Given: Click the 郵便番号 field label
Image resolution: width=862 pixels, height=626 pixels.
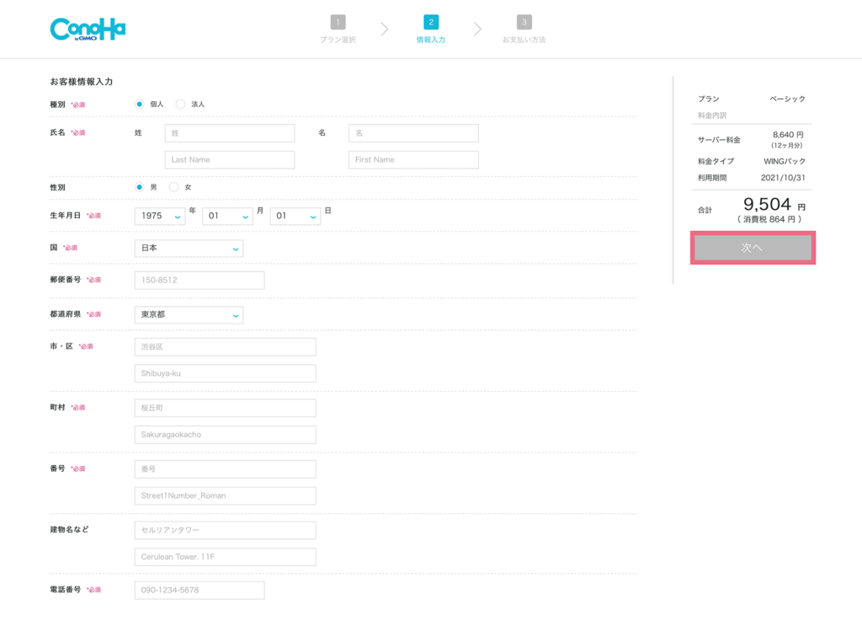Looking at the screenshot, I should [x=66, y=280].
